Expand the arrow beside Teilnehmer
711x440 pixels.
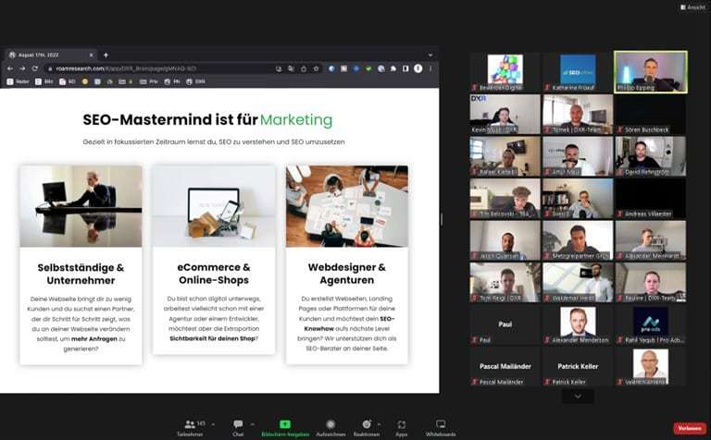[213, 424]
